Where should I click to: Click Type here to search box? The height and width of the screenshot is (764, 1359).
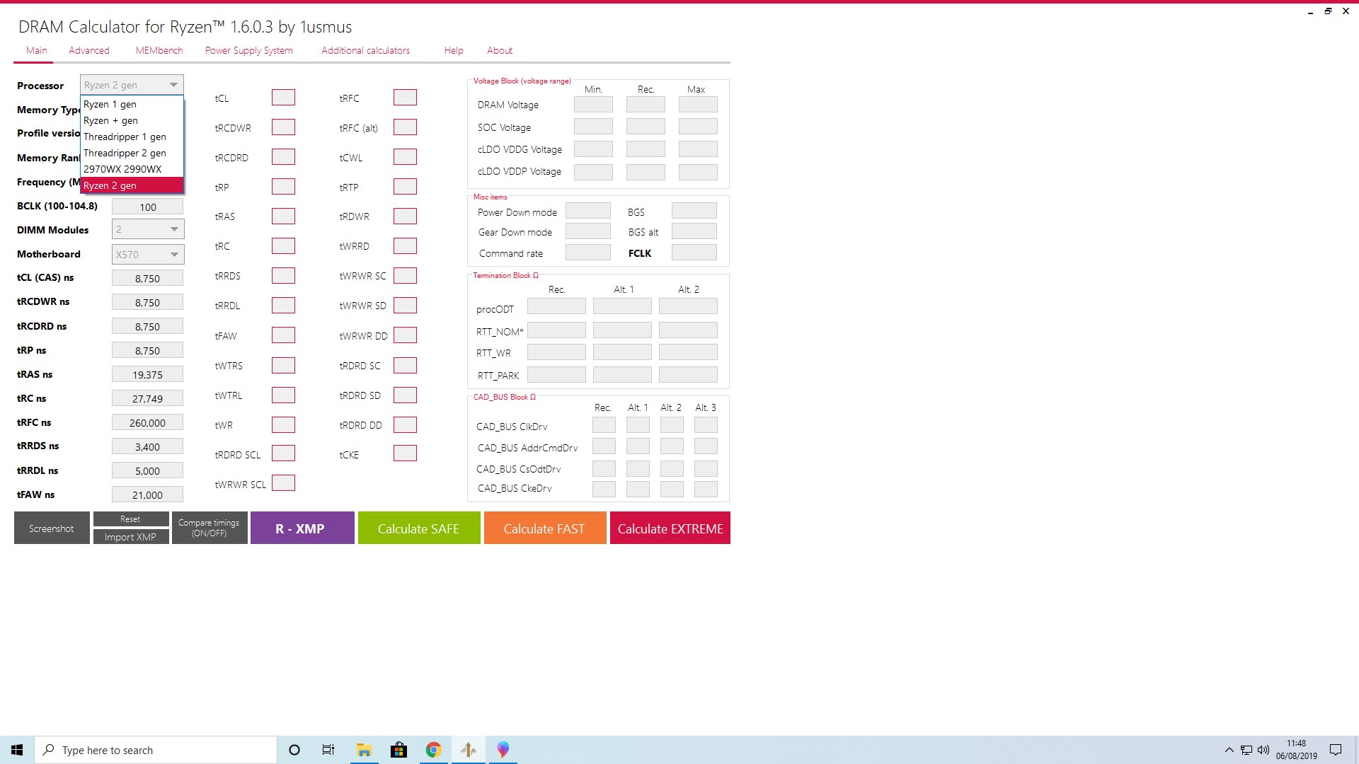[156, 750]
